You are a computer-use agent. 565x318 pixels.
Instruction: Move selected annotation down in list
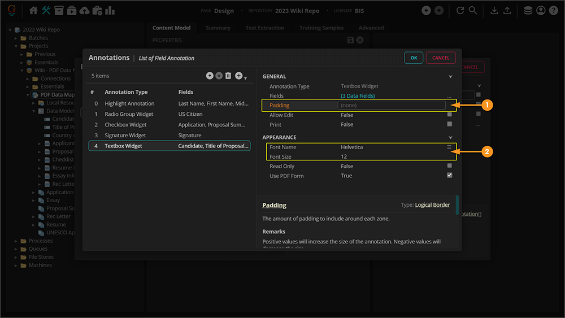point(219,76)
